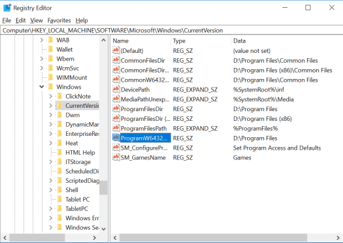Select the string icon of DevicePath value
This screenshot has height=243, width=343.
point(116,89)
